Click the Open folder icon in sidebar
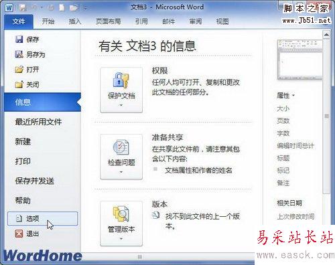The width and height of the screenshot is (335, 265). (x=19, y=70)
